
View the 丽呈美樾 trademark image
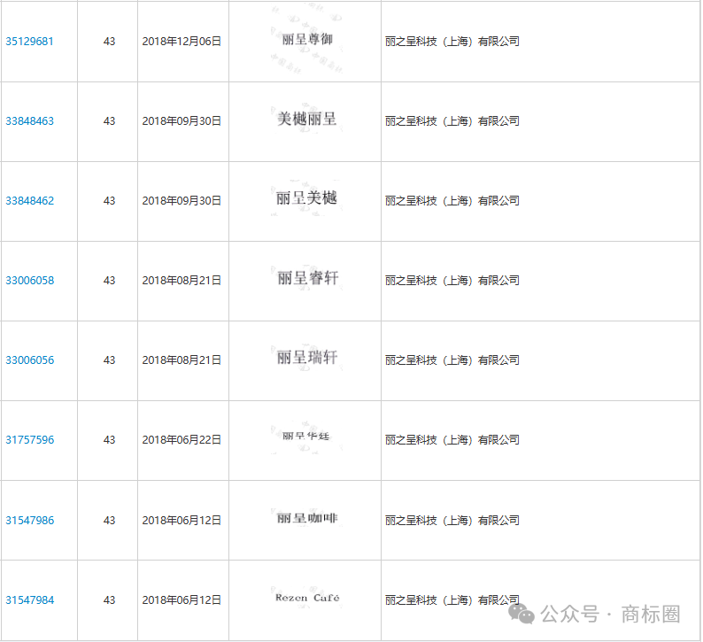point(306,197)
